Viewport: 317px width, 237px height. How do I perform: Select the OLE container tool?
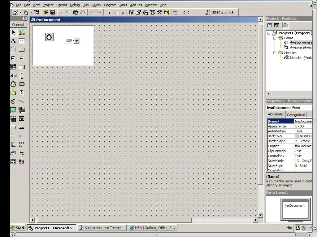(13, 119)
